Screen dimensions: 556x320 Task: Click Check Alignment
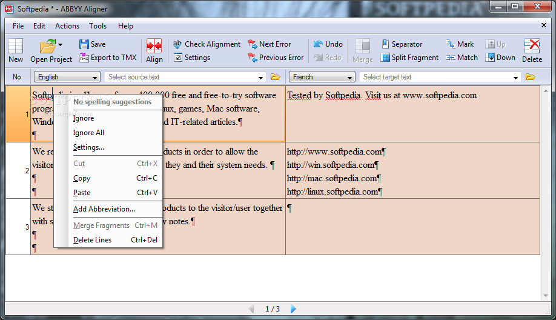[207, 44]
